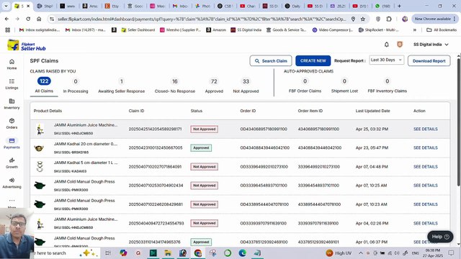
Task: Open Advertising in the sidebar
Action: tap(12, 183)
